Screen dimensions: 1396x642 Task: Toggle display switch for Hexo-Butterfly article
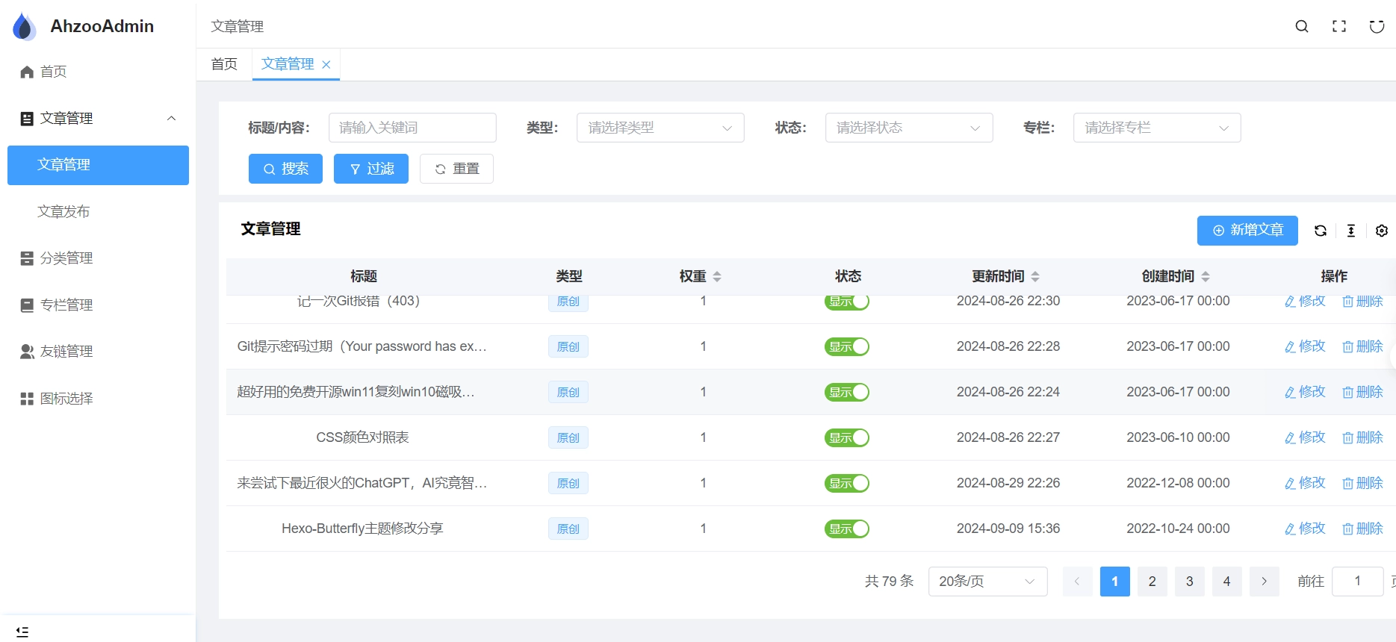pyautogui.click(x=847, y=529)
